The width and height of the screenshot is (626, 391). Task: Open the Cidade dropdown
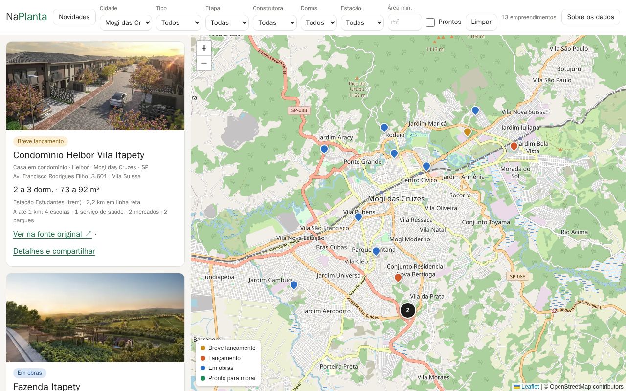tap(126, 22)
